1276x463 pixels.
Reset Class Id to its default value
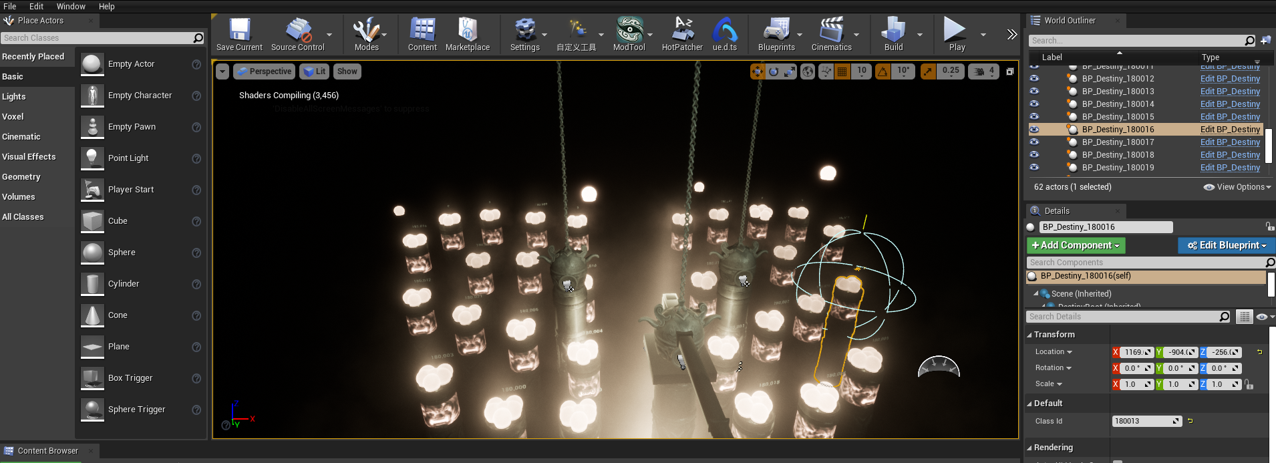[1190, 421]
